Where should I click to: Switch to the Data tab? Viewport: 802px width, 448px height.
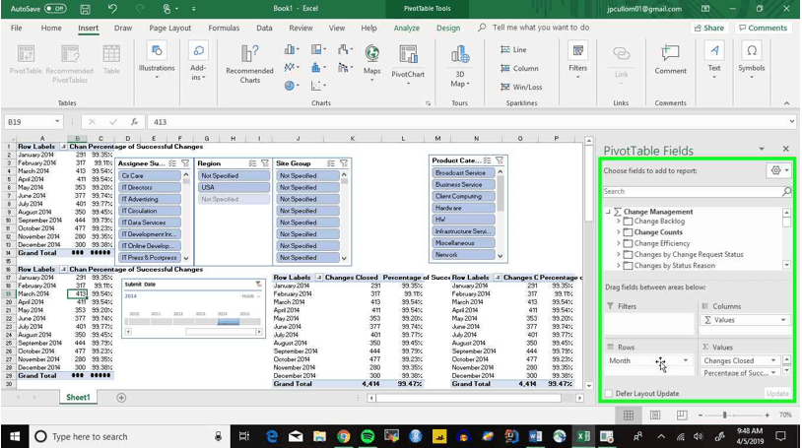(x=264, y=29)
